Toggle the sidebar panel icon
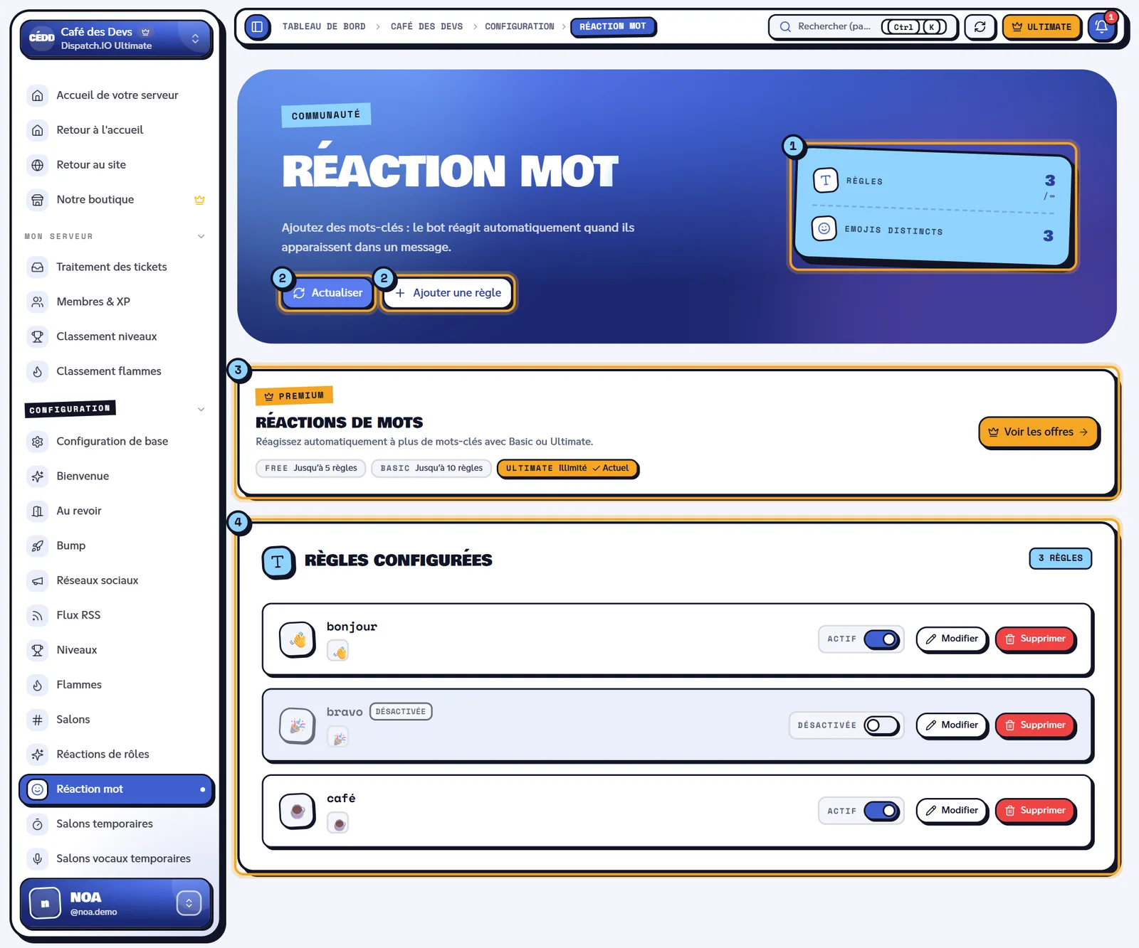This screenshot has width=1139, height=948. click(257, 27)
